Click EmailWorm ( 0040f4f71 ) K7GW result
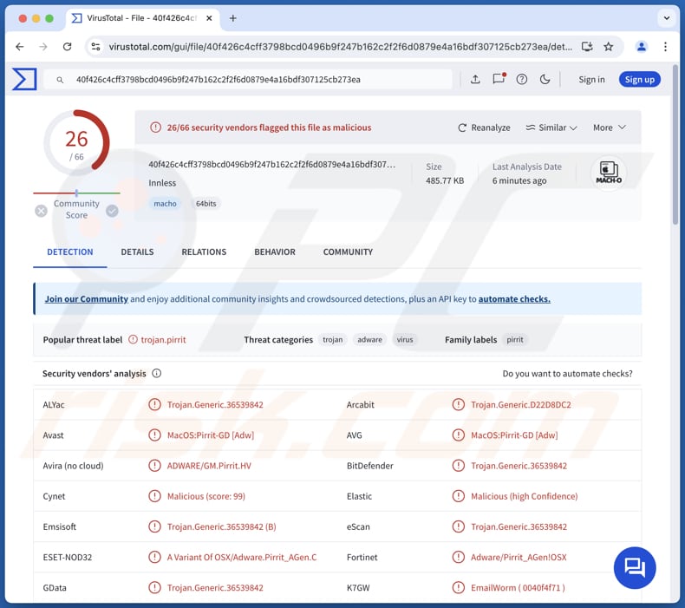This screenshot has height=608, width=685. (x=518, y=588)
